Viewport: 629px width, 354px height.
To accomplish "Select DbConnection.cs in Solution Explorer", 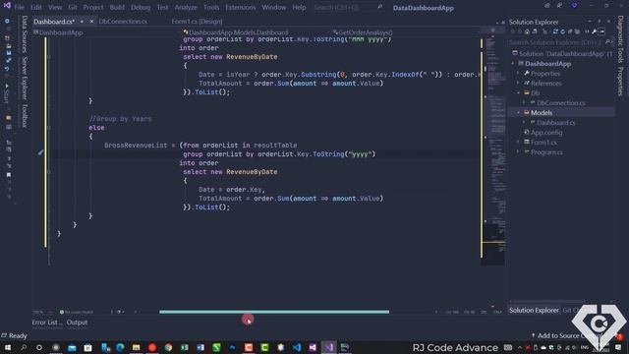I will [x=560, y=102].
